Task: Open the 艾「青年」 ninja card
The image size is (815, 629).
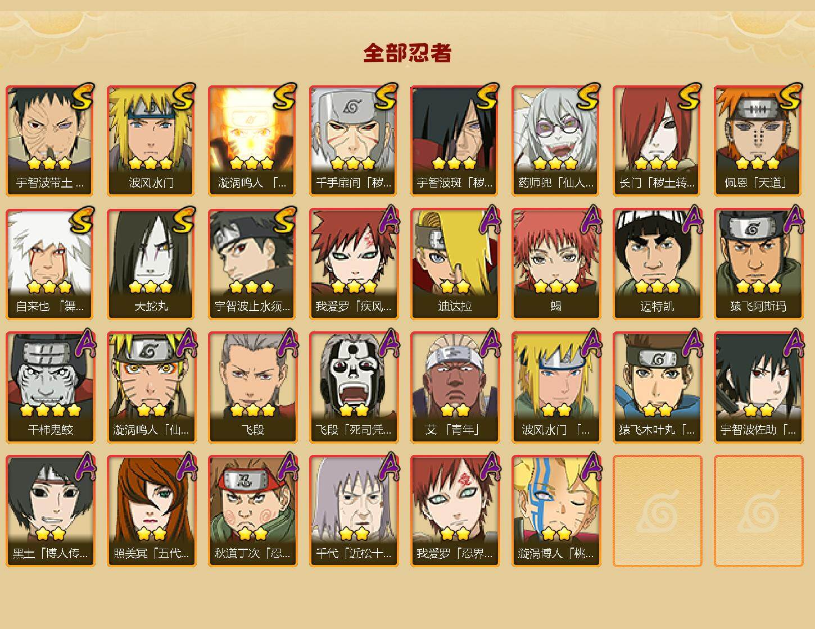Action: click(455, 388)
